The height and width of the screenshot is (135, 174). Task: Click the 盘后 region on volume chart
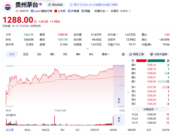(119, 120)
